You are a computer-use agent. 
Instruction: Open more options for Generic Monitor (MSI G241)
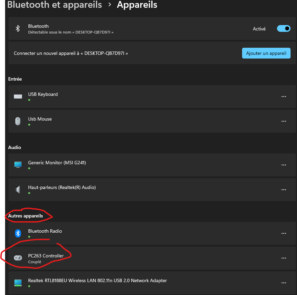click(x=283, y=165)
